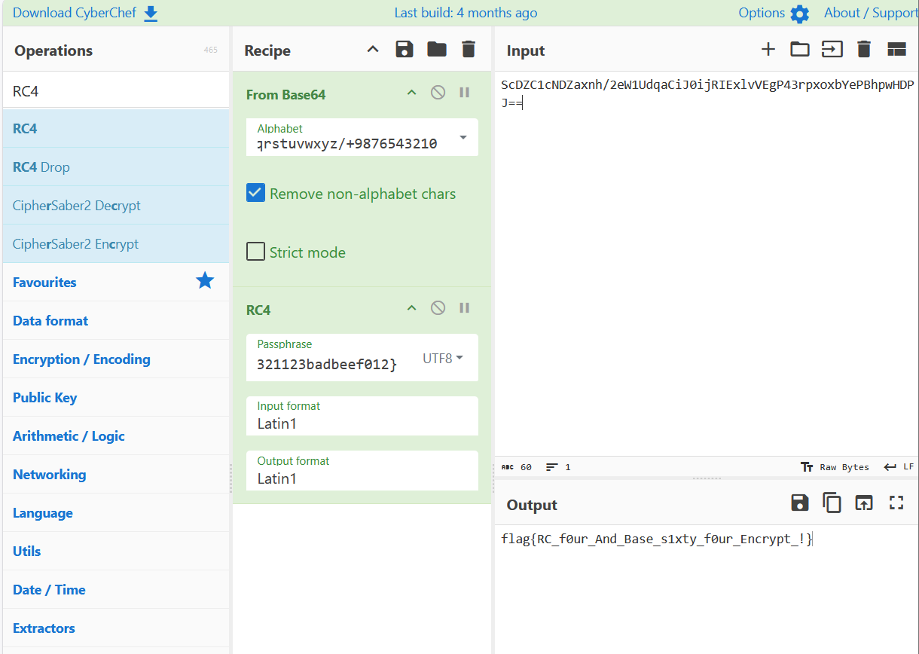Save the recipe with floppy icon
Viewport: 919px width, 654px height.
coord(405,50)
